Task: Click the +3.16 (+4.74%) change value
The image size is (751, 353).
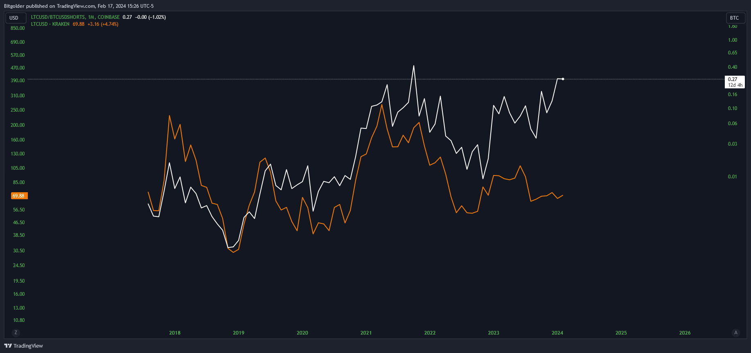Action: (x=103, y=24)
